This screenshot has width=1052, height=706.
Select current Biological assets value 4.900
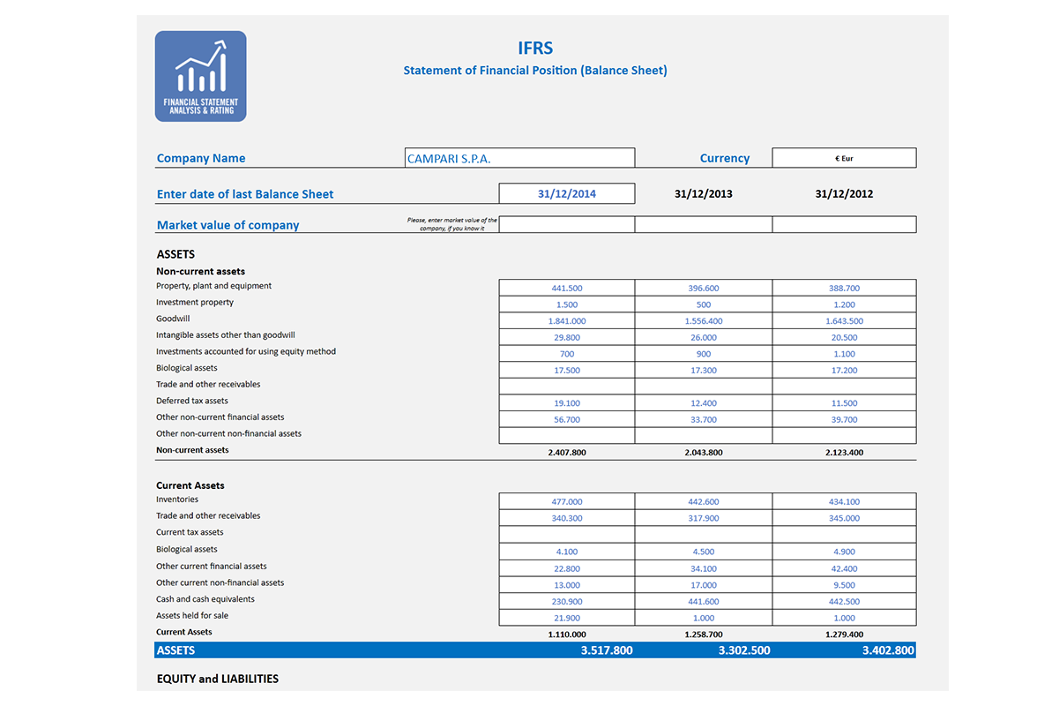[844, 552]
